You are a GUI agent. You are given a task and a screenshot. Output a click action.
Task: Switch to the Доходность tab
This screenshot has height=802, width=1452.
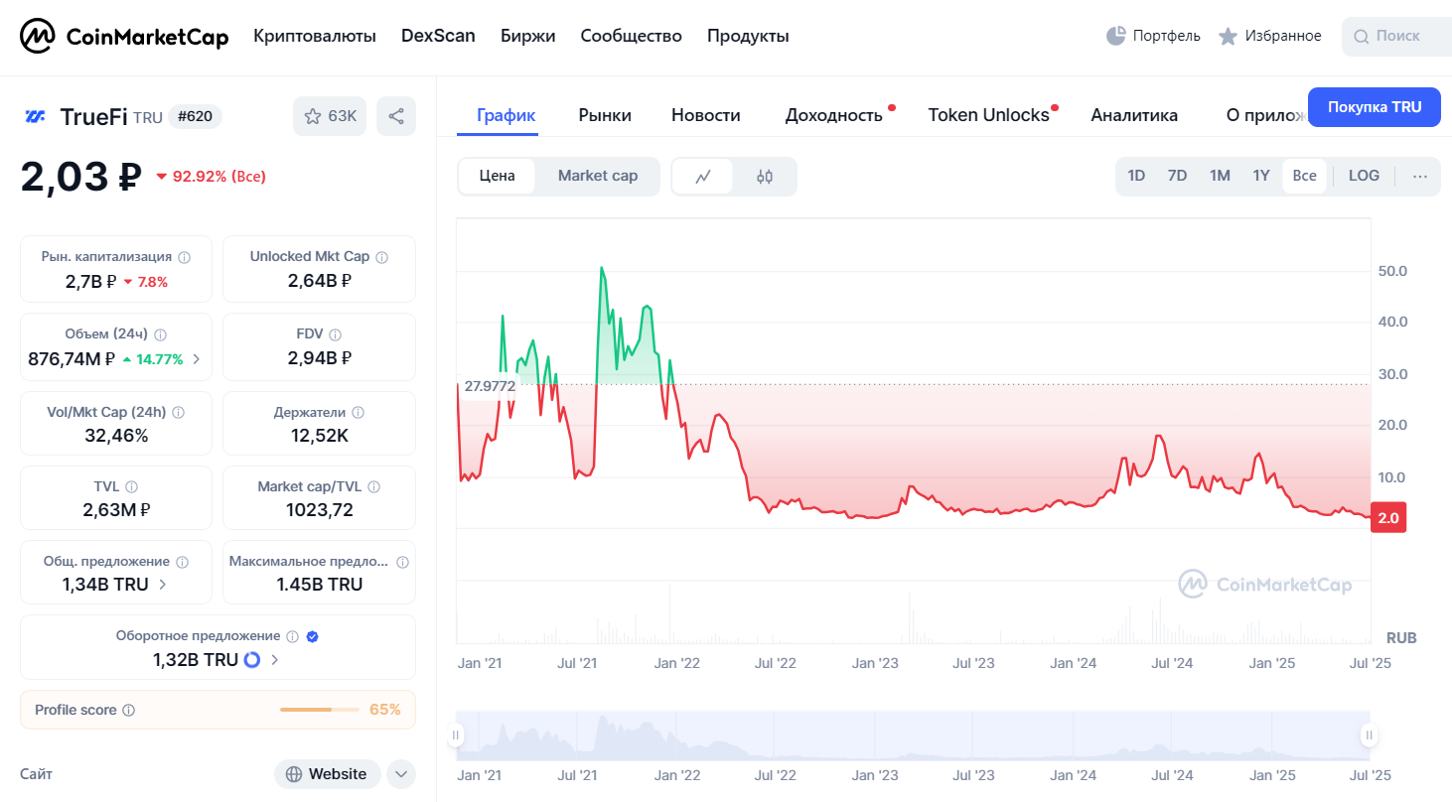(x=834, y=115)
